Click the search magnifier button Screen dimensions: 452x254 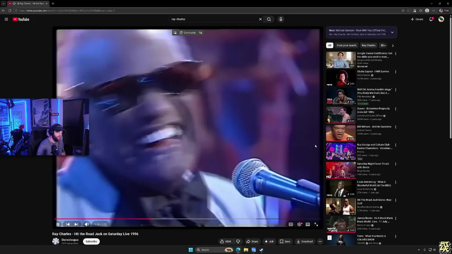coord(269,19)
